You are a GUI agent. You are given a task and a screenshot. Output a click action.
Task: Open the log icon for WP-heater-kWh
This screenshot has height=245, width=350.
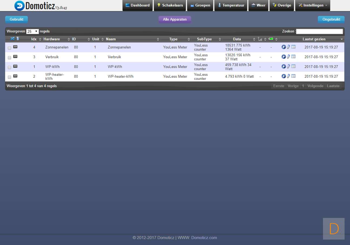pyautogui.click(x=293, y=76)
